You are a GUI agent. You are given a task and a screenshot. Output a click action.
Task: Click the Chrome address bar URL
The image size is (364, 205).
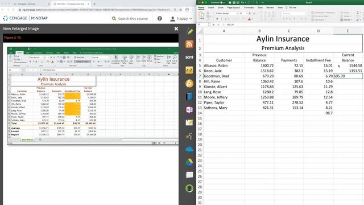[x=96, y=10]
